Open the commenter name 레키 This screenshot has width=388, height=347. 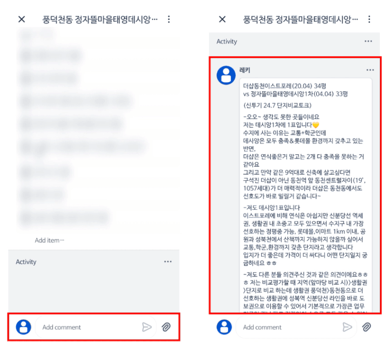tap(245, 70)
